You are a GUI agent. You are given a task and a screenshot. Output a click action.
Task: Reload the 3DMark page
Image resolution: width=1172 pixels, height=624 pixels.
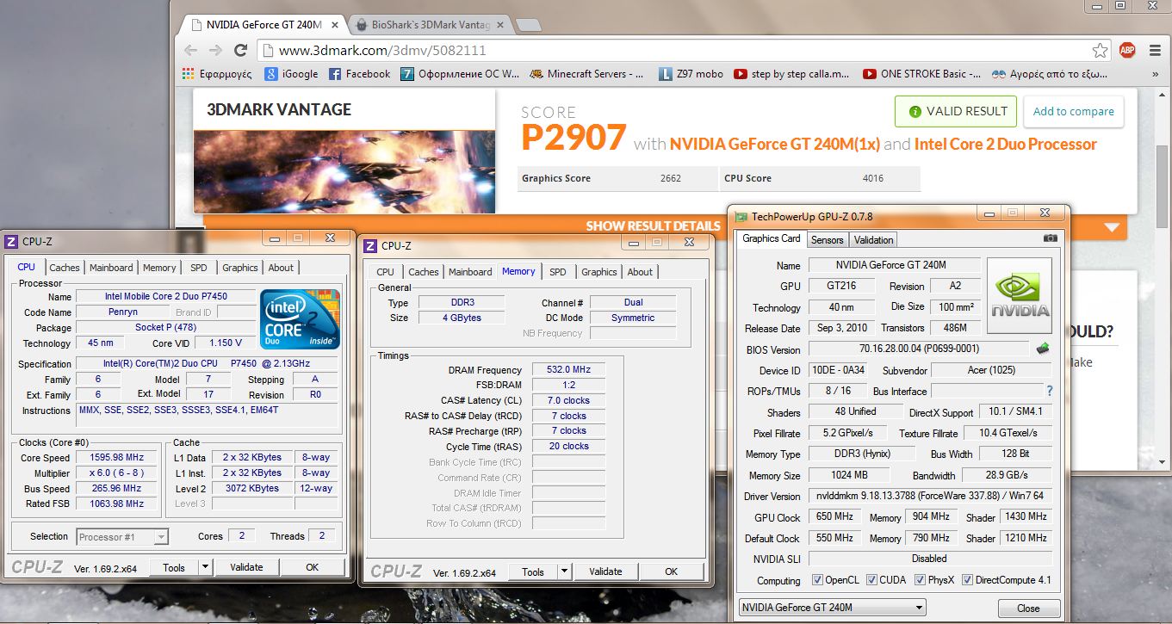[241, 50]
